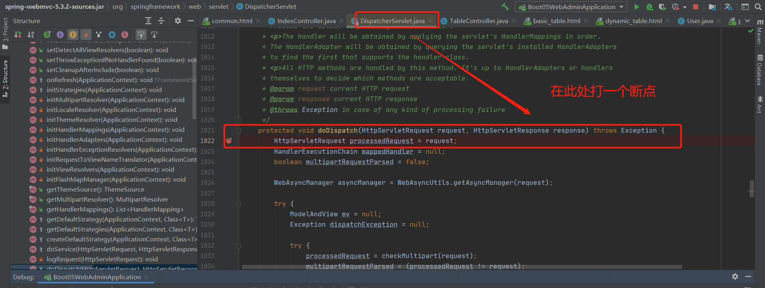Viewport: 765px width, 288px height.
Task: Switch to the TableController.java tab
Action: (479, 21)
